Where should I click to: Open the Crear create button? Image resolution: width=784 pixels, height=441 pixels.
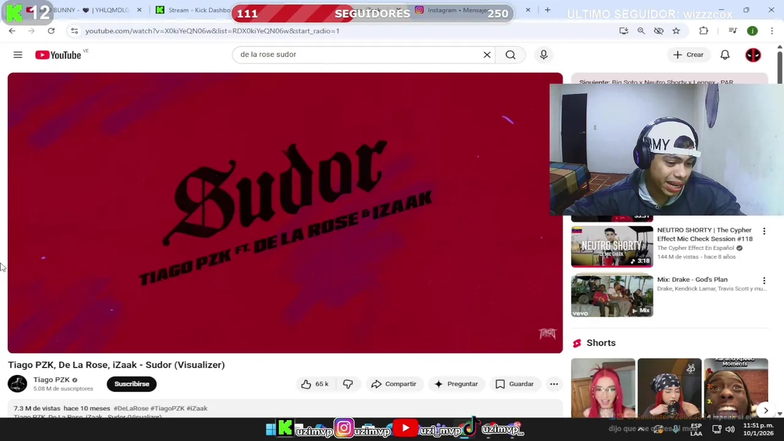[x=688, y=55]
